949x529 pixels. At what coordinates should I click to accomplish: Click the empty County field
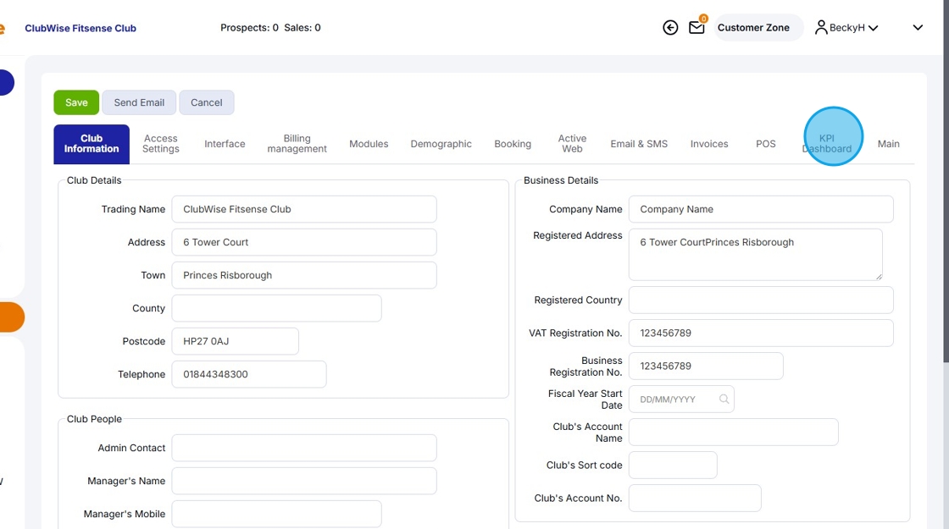[276, 308]
